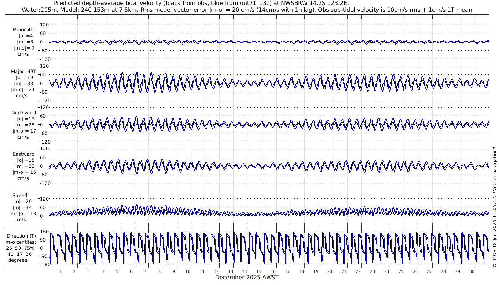The image size is (499, 285).
Task: Click the '11 17 26' centile values
Action: (21, 254)
